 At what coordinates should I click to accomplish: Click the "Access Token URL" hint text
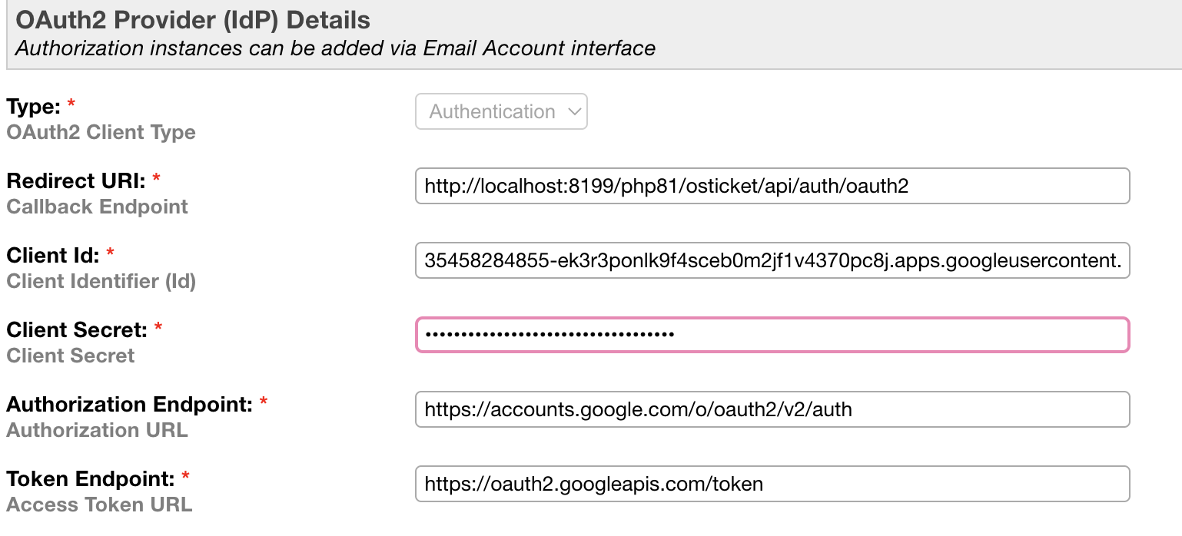click(99, 505)
